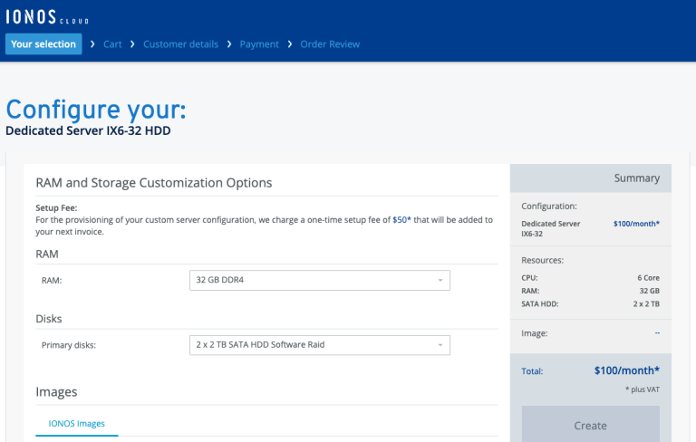The width and height of the screenshot is (696, 442).
Task: Navigate to the Order Review step
Action: 330,44
